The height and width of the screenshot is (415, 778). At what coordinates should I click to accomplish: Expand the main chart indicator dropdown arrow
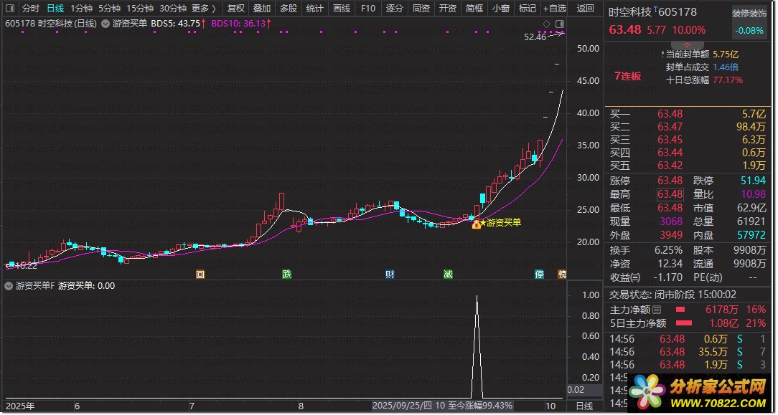pos(106,24)
